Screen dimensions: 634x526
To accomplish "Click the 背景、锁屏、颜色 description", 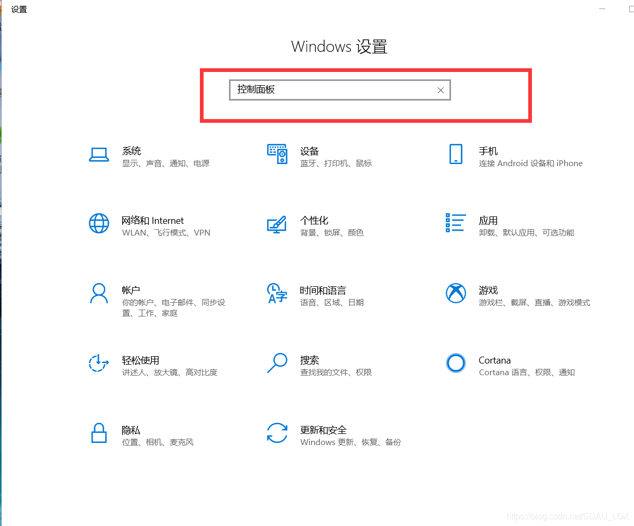I will click(332, 233).
